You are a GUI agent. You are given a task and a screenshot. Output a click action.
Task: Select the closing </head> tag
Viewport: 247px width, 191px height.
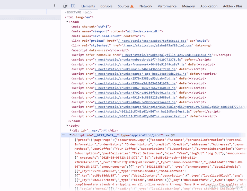[74, 121]
